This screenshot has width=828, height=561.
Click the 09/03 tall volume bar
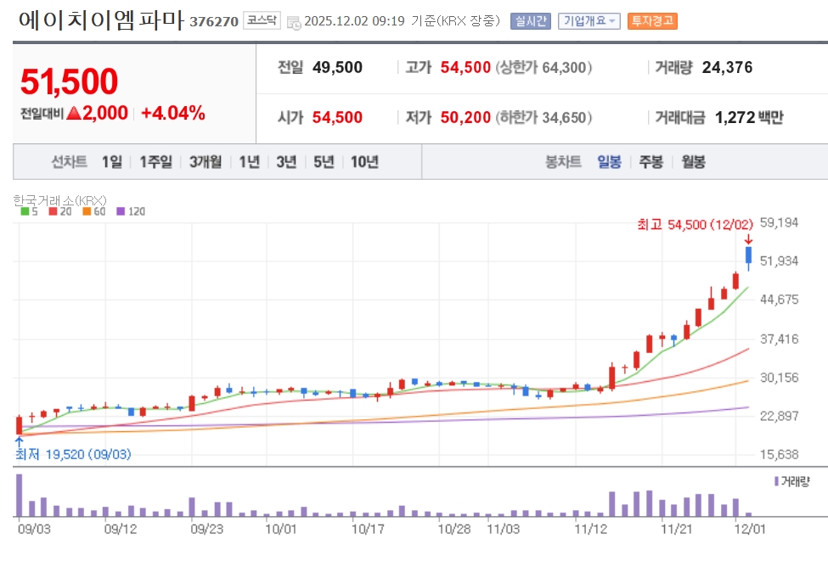[19, 495]
